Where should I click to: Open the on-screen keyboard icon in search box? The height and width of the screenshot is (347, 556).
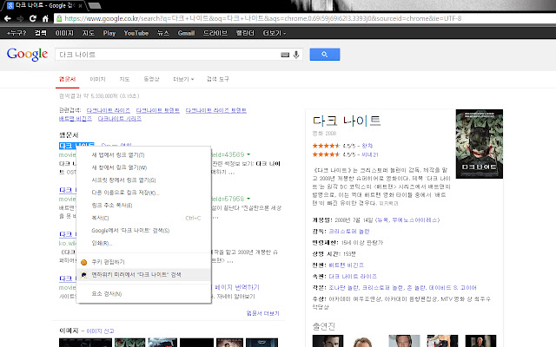coord(286,55)
